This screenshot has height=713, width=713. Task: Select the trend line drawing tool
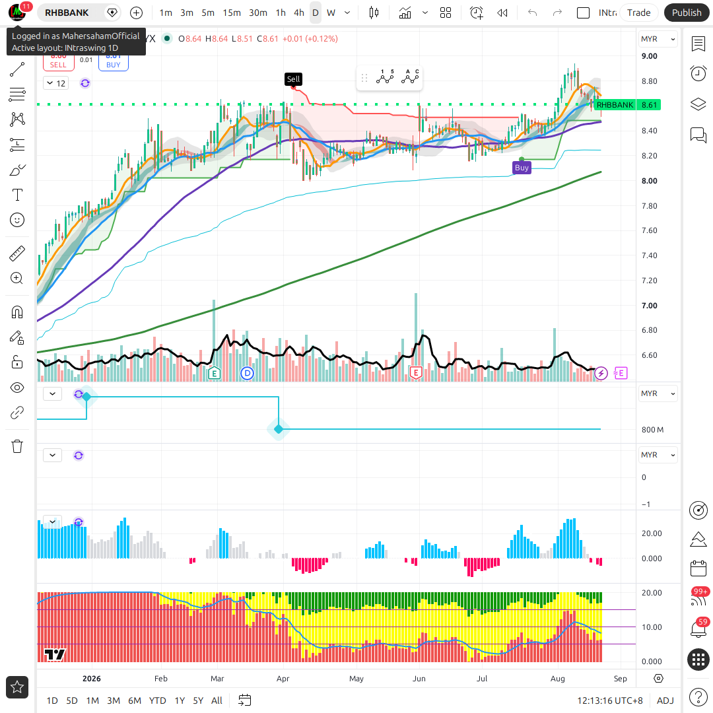tap(17, 69)
